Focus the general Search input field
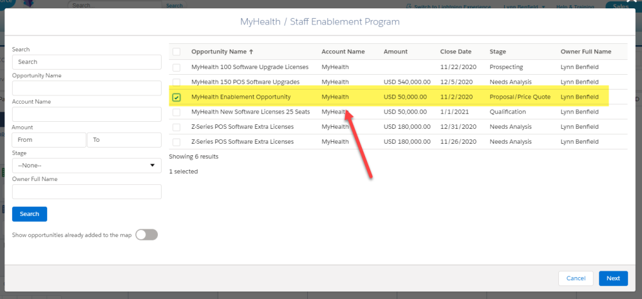This screenshot has width=642, height=299. click(87, 62)
